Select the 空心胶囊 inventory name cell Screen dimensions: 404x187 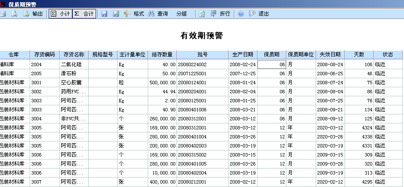(74, 83)
